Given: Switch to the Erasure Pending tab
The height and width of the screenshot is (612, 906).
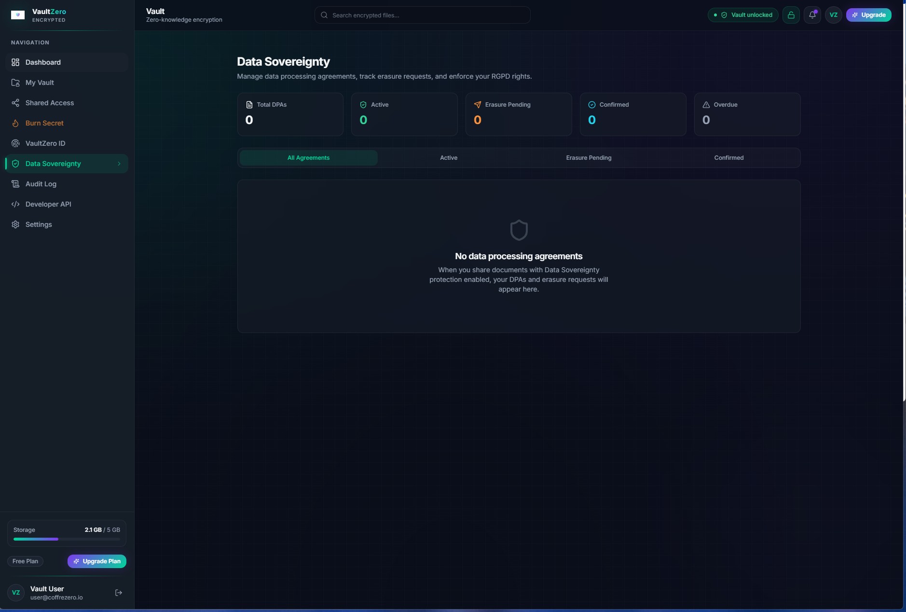Looking at the screenshot, I should pyautogui.click(x=589, y=158).
